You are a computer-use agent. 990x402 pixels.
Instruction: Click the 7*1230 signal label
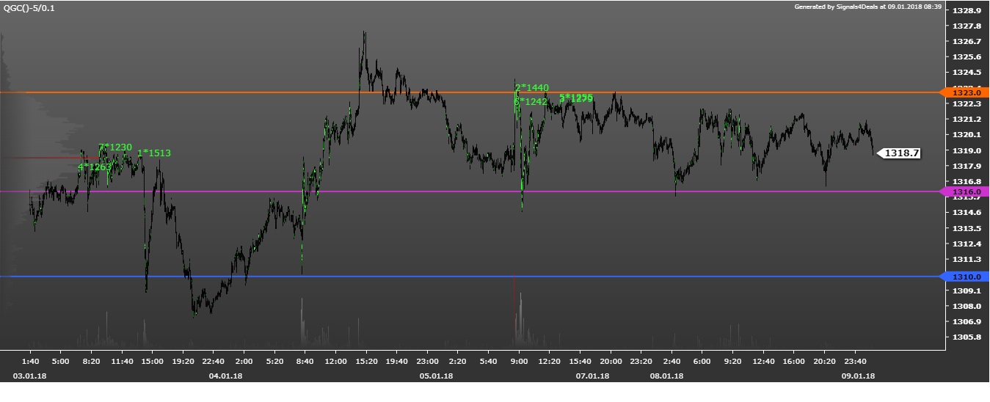[115, 147]
